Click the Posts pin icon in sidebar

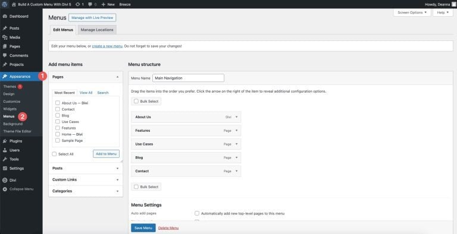coord(5,29)
